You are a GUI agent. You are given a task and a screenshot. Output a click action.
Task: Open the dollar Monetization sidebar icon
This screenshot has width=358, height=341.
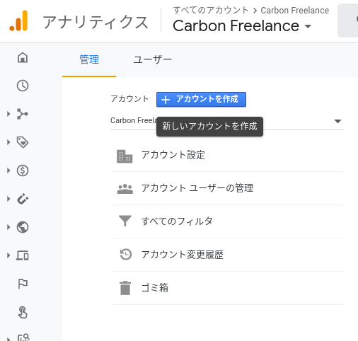(23, 170)
